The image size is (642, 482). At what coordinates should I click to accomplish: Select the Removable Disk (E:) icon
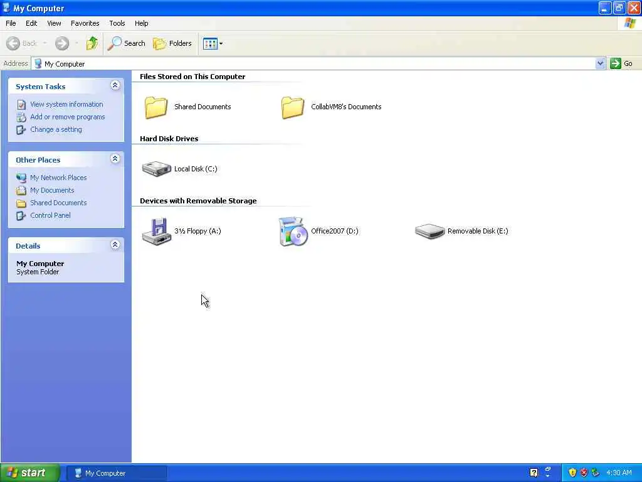[429, 231]
